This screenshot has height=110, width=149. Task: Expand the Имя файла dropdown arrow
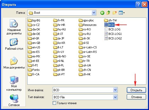pyautogui.click(x=115, y=90)
